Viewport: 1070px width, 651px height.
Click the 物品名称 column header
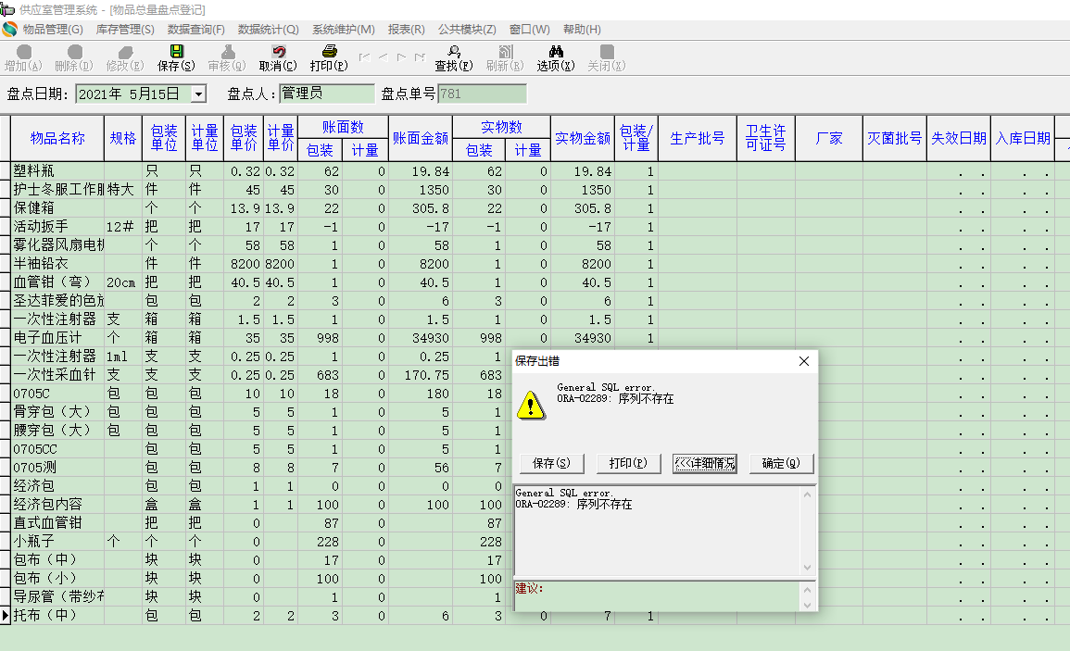tap(57, 138)
